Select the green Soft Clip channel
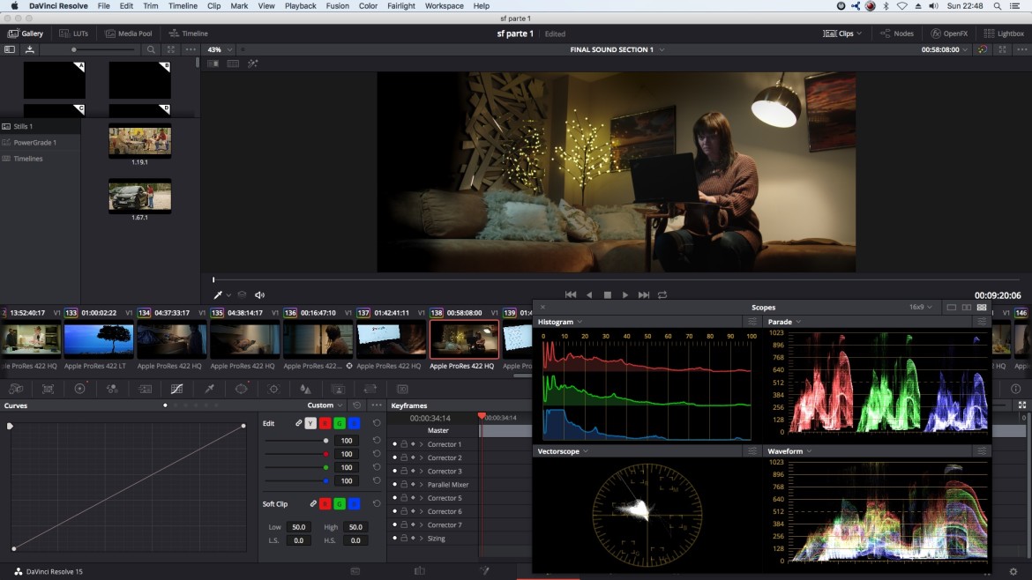Viewport: 1032px width, 580px height. click(340, 503)
